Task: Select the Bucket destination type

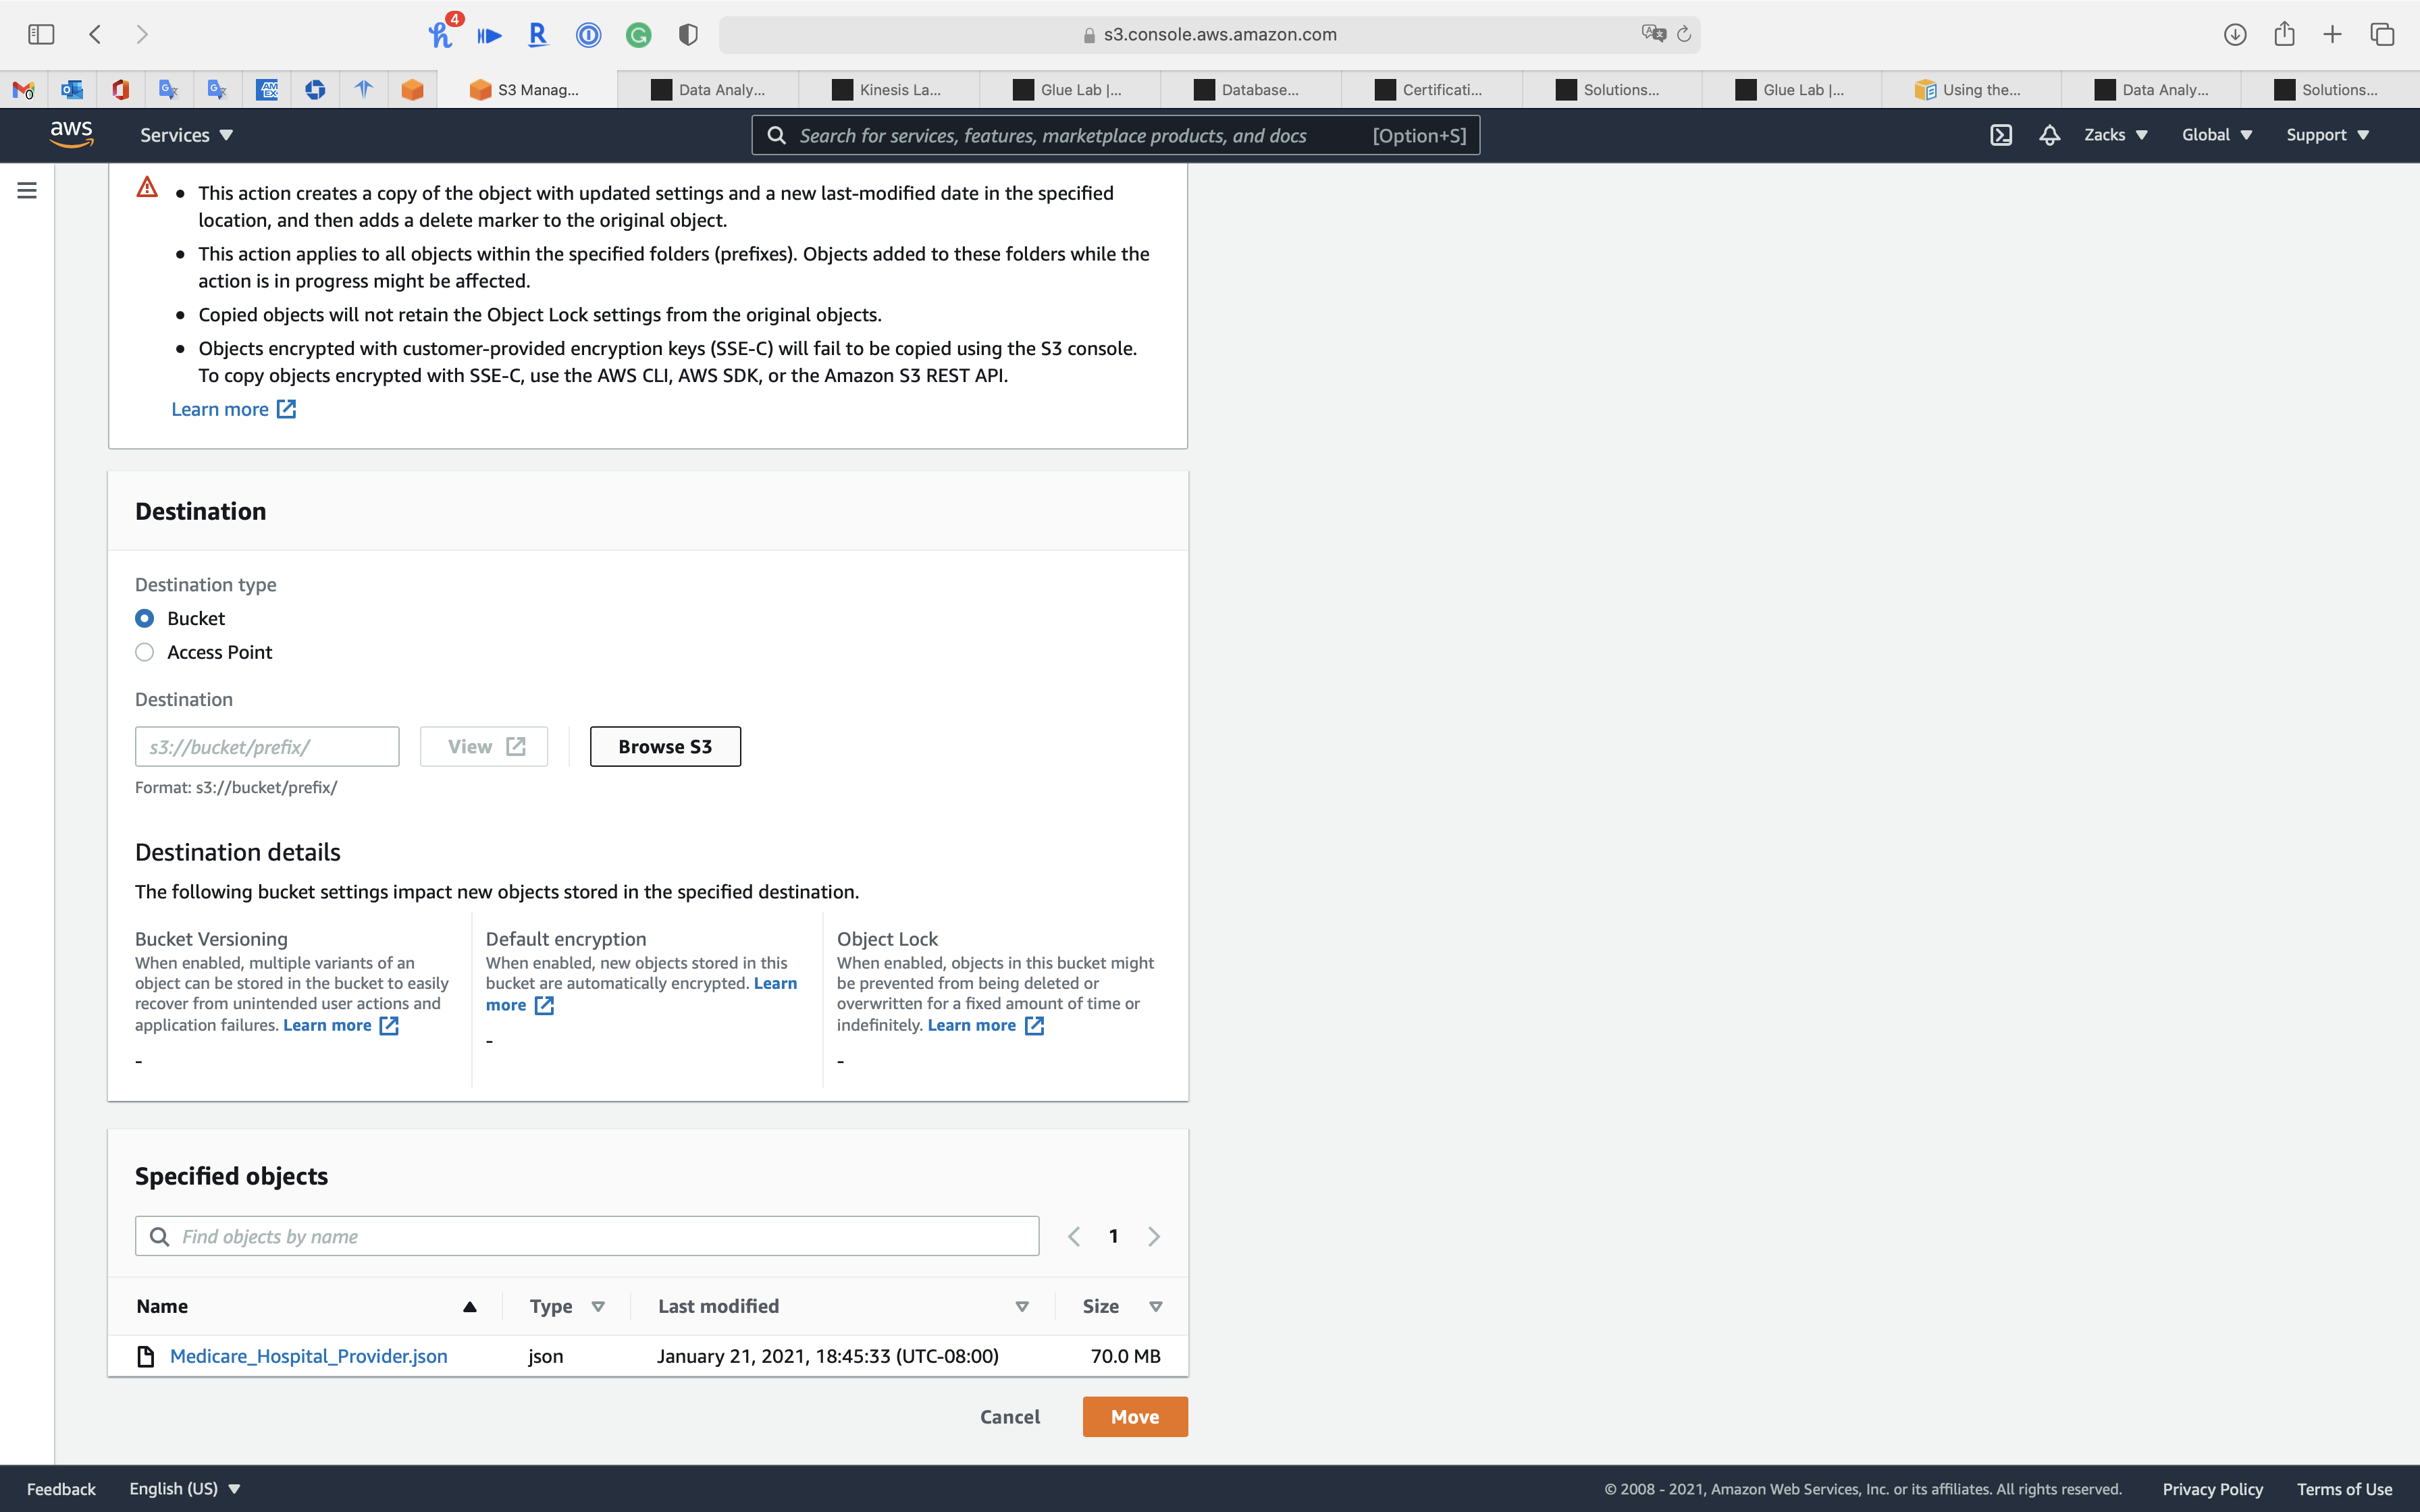Action: tap(145, 618)
